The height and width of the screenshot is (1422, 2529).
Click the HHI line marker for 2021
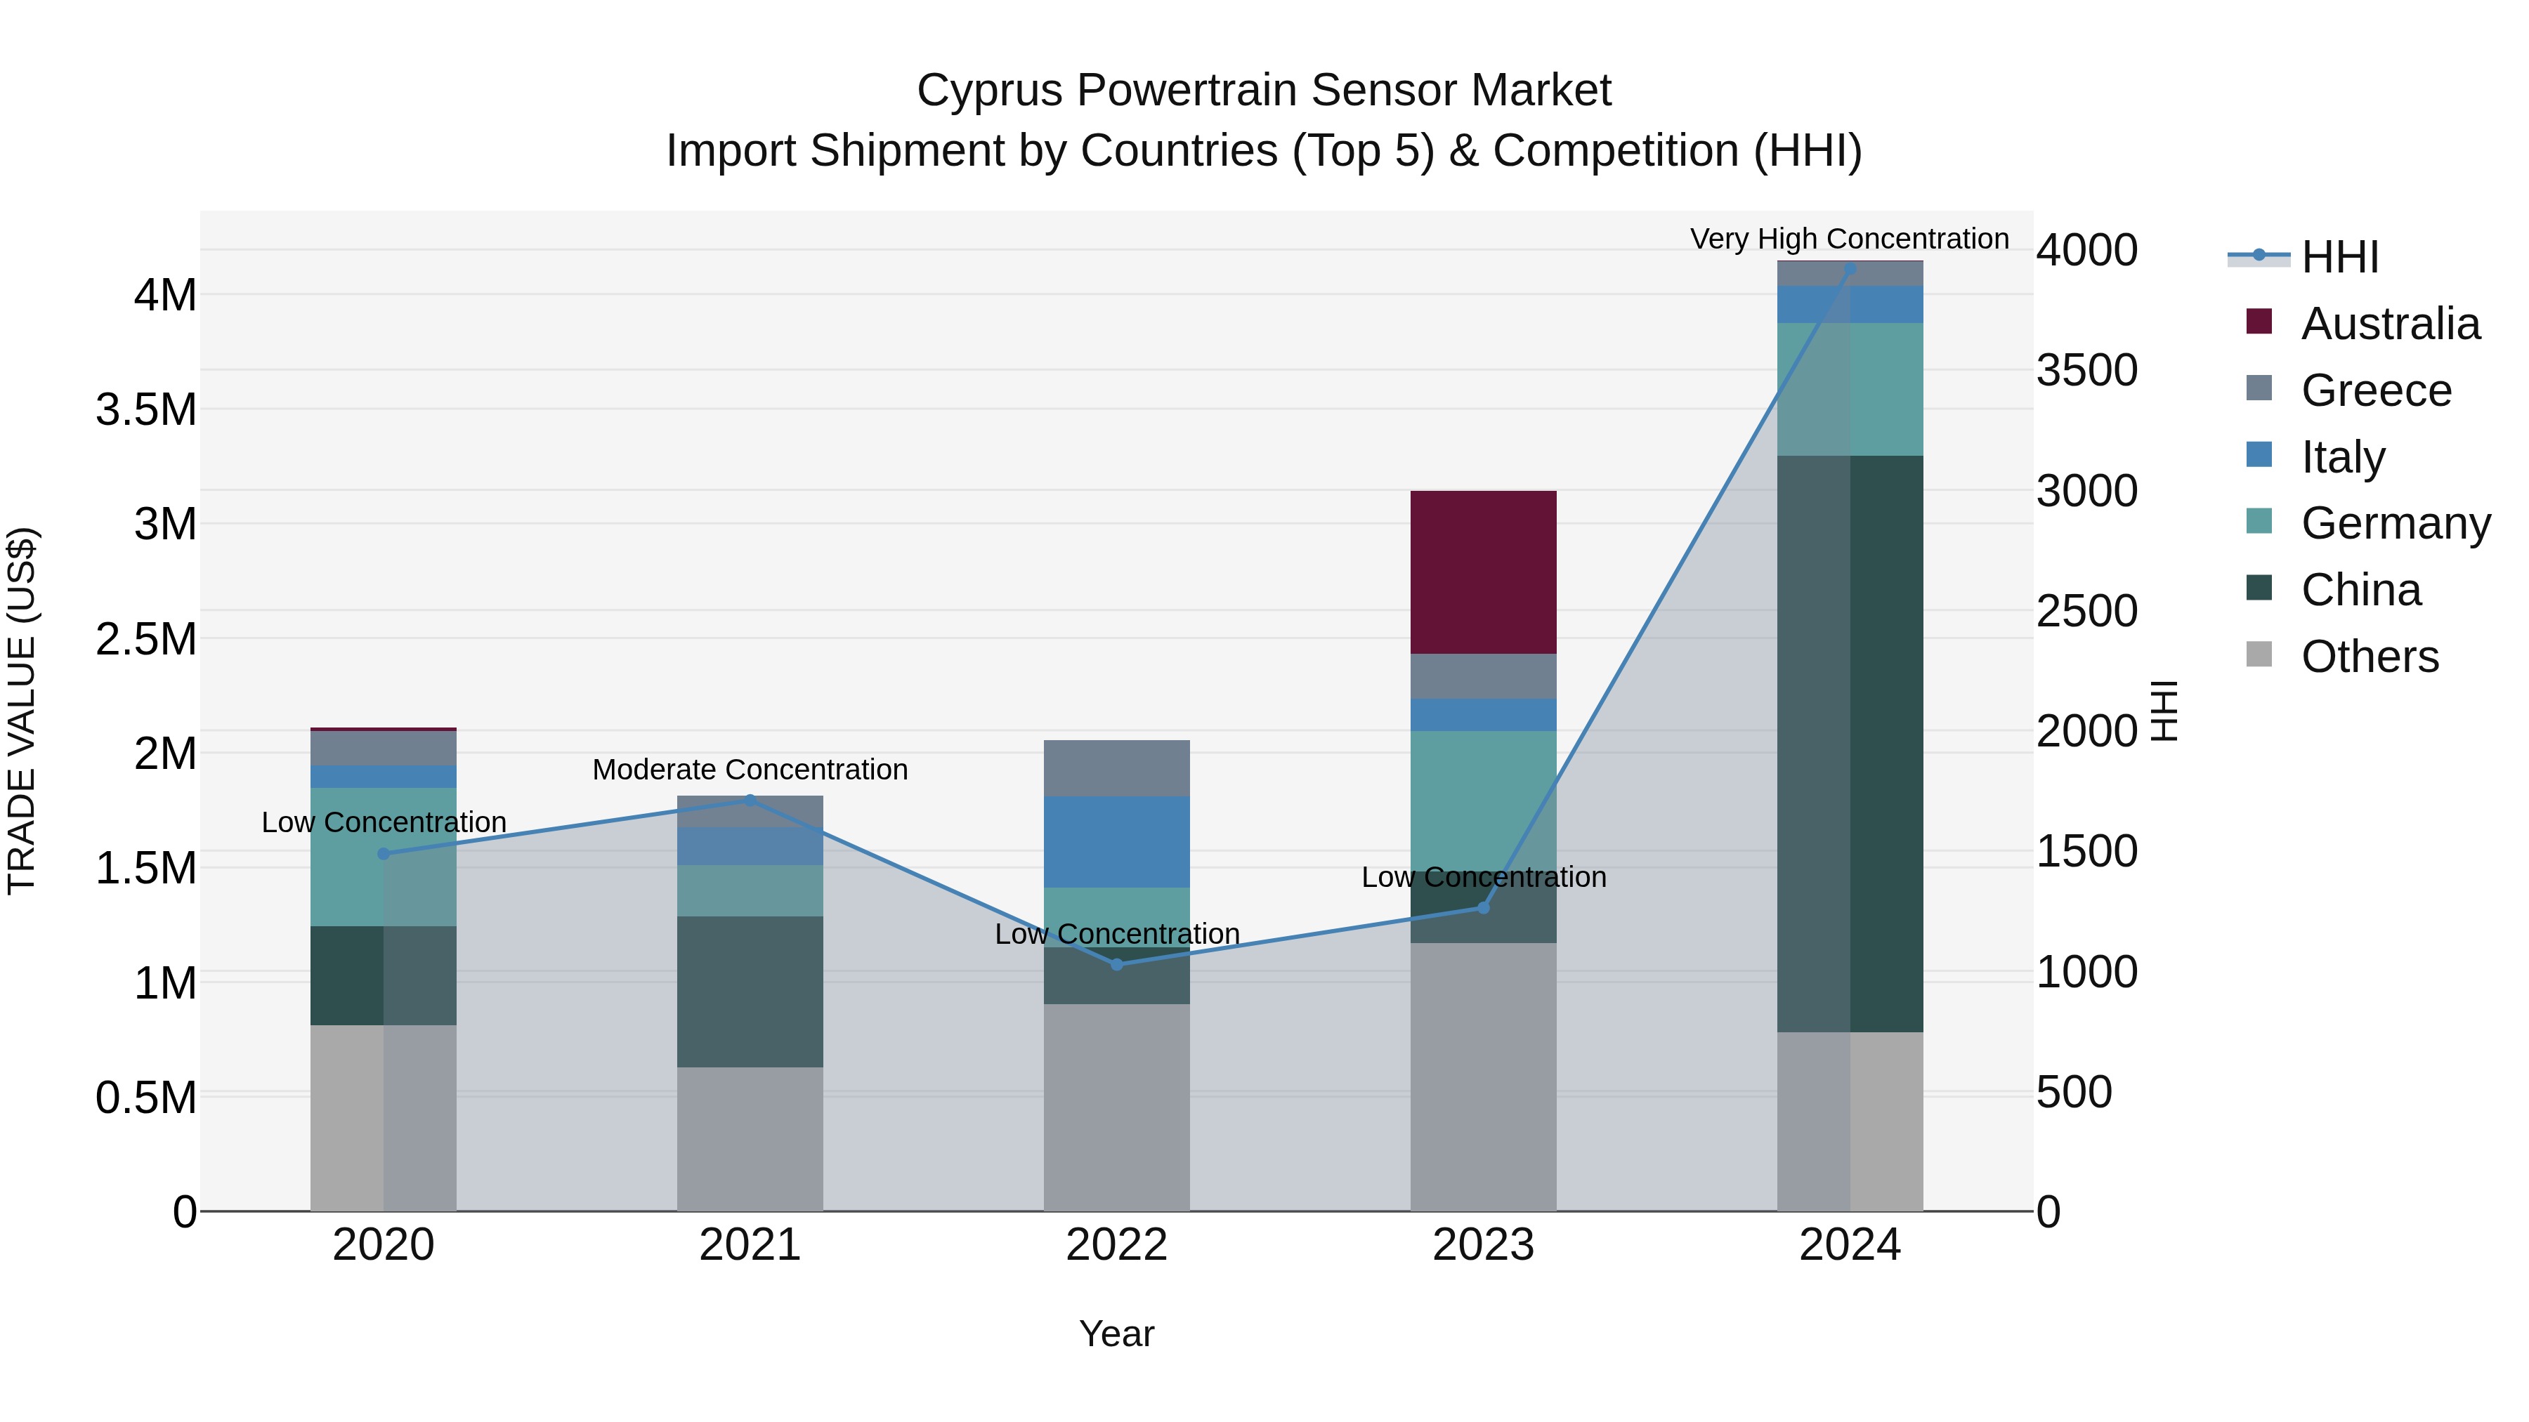pos(750,800)
